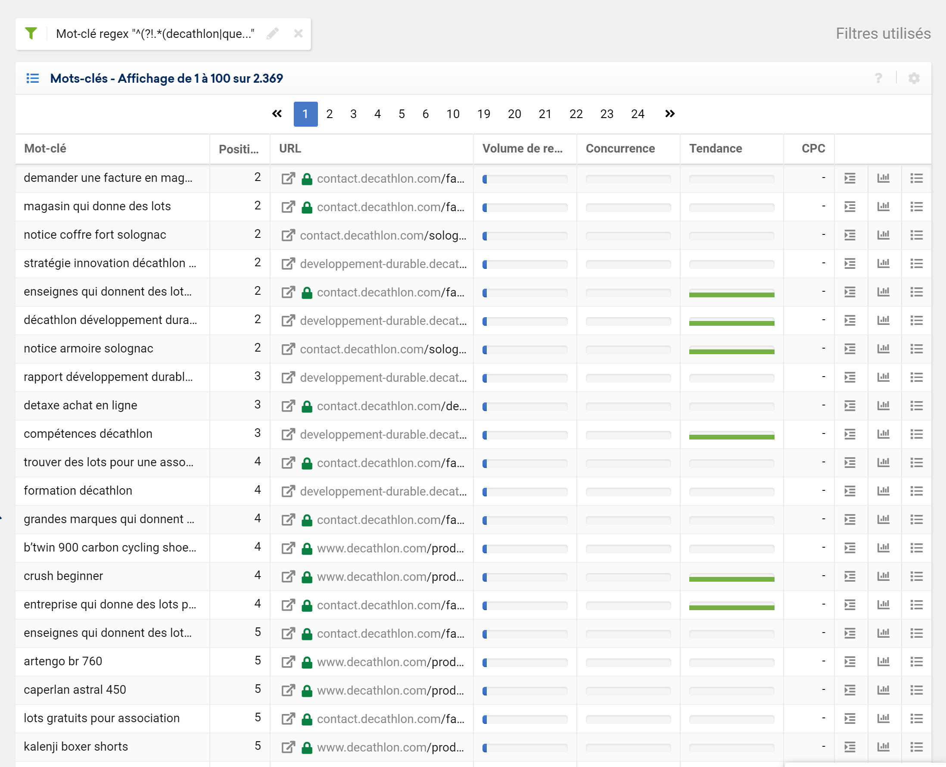Open URL of stratégie innovation décathlon row
946x767 pixels.
tap(383, 264)
